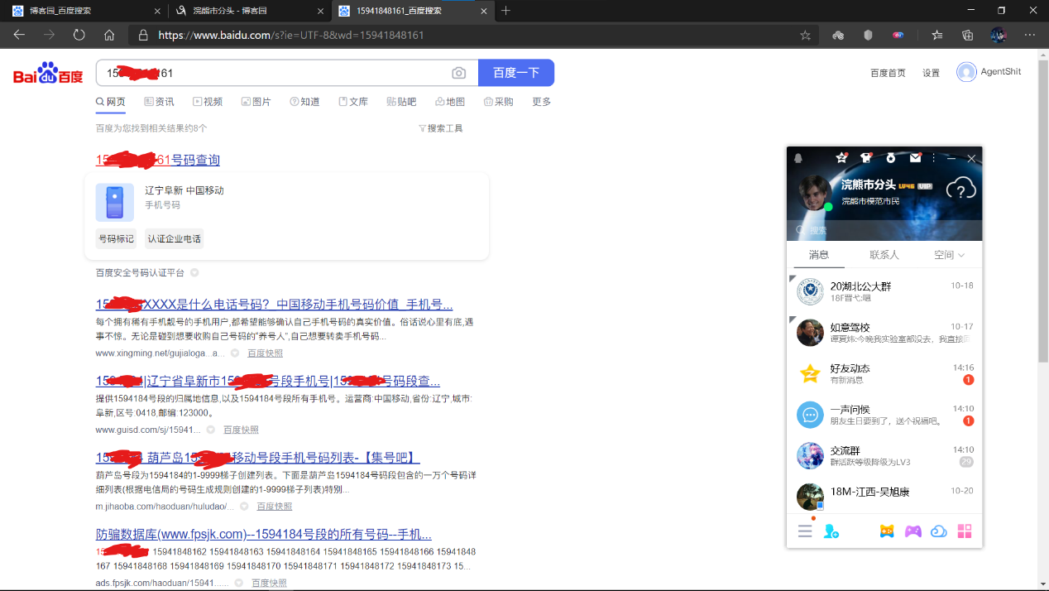1049x591 pixels.
Task: Open the AgentShit account link
Action: pos(989,72)
